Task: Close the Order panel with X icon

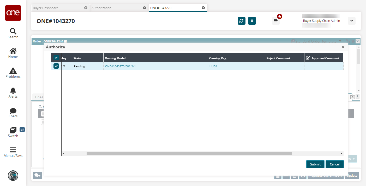Action: [x=357, y=41]
